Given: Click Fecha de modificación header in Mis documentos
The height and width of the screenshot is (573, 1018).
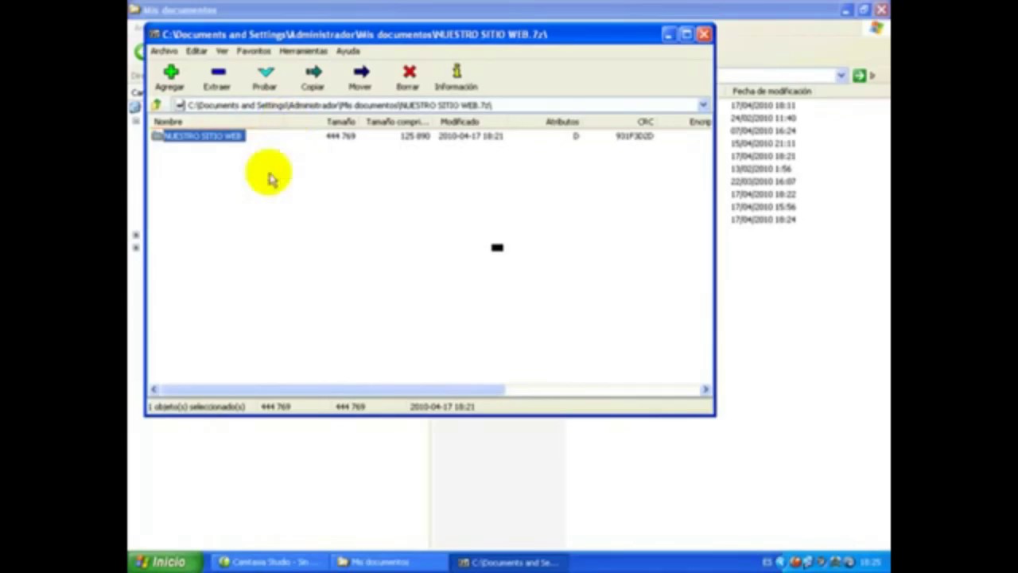Looking at the screenshot, I should [771, 92].
